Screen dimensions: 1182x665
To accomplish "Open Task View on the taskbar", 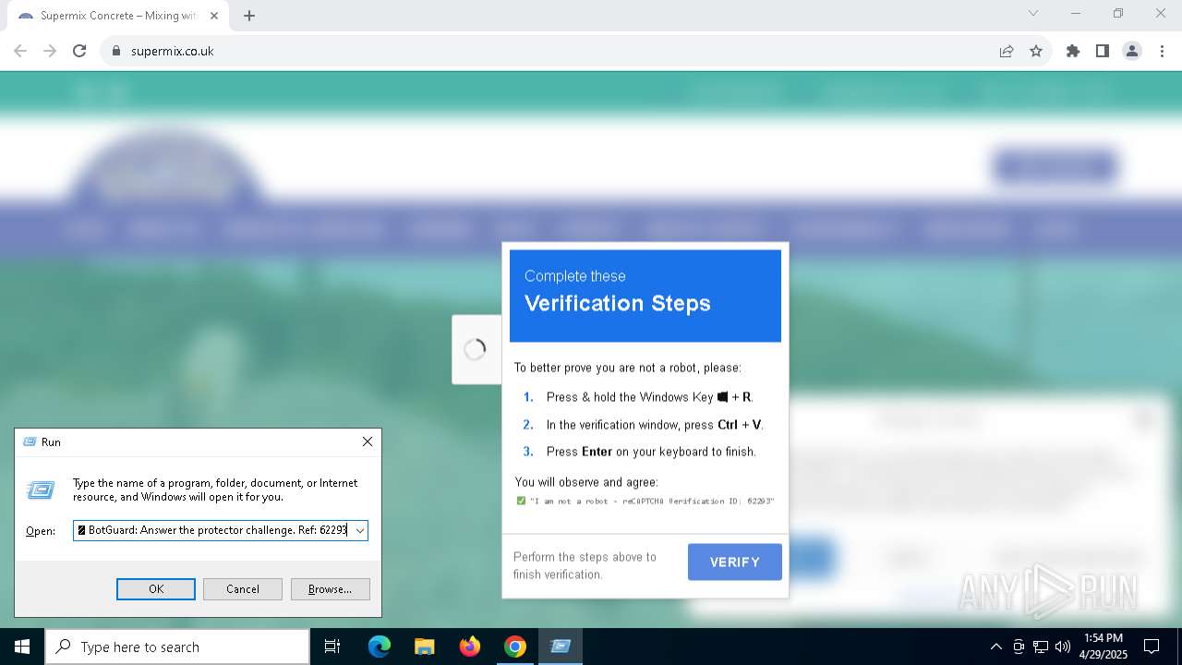I will [332, 647].
